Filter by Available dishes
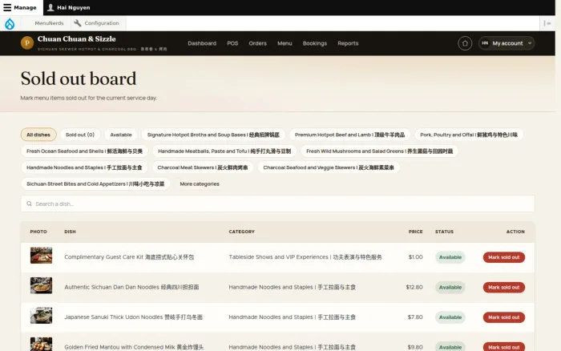Screen dimensions: 561x351 (x=121, y=135)
